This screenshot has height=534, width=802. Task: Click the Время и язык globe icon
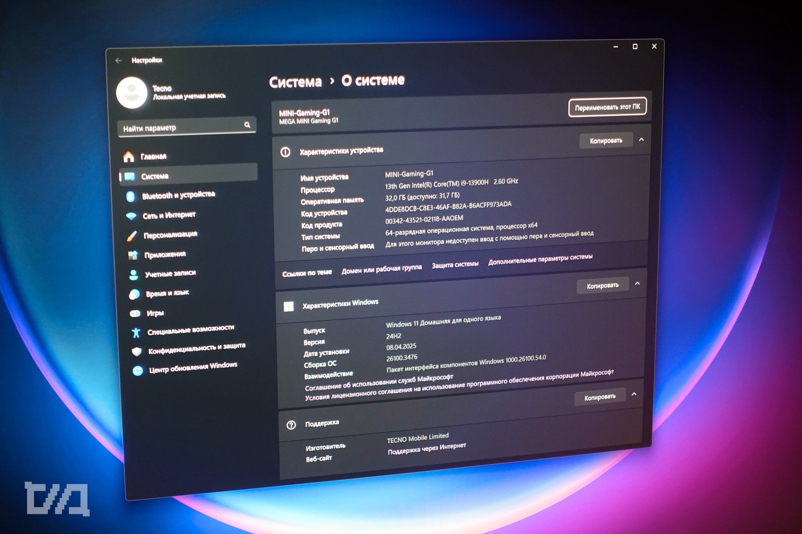(x=134, y=294)
